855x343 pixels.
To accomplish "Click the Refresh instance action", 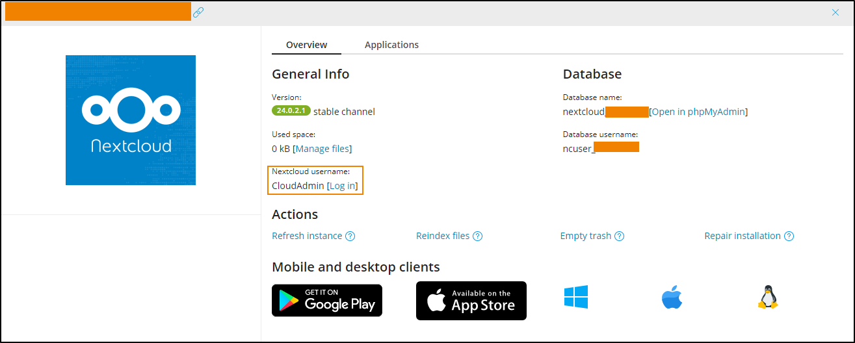I will tap(307, 236).
